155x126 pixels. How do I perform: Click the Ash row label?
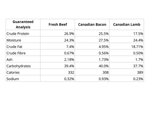(9, 60)
